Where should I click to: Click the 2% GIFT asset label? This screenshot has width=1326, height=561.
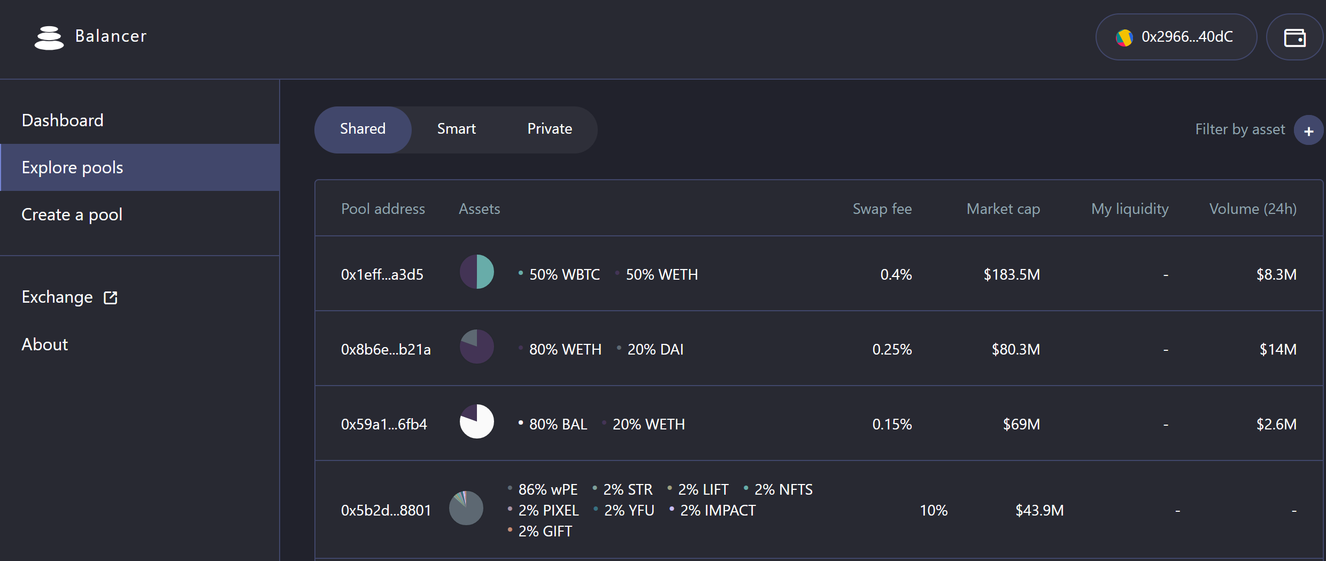click(x=545, y=531)
